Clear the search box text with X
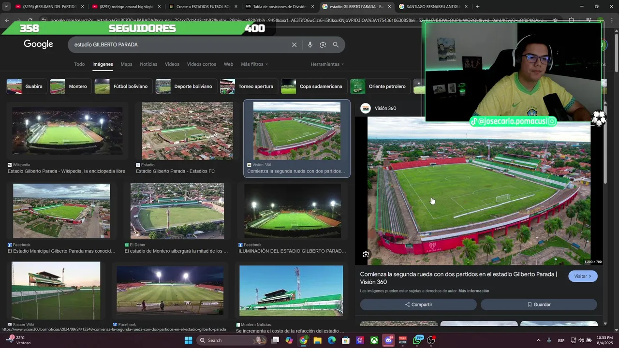This screenshot has height=348, width=619. tap(294, 44)
